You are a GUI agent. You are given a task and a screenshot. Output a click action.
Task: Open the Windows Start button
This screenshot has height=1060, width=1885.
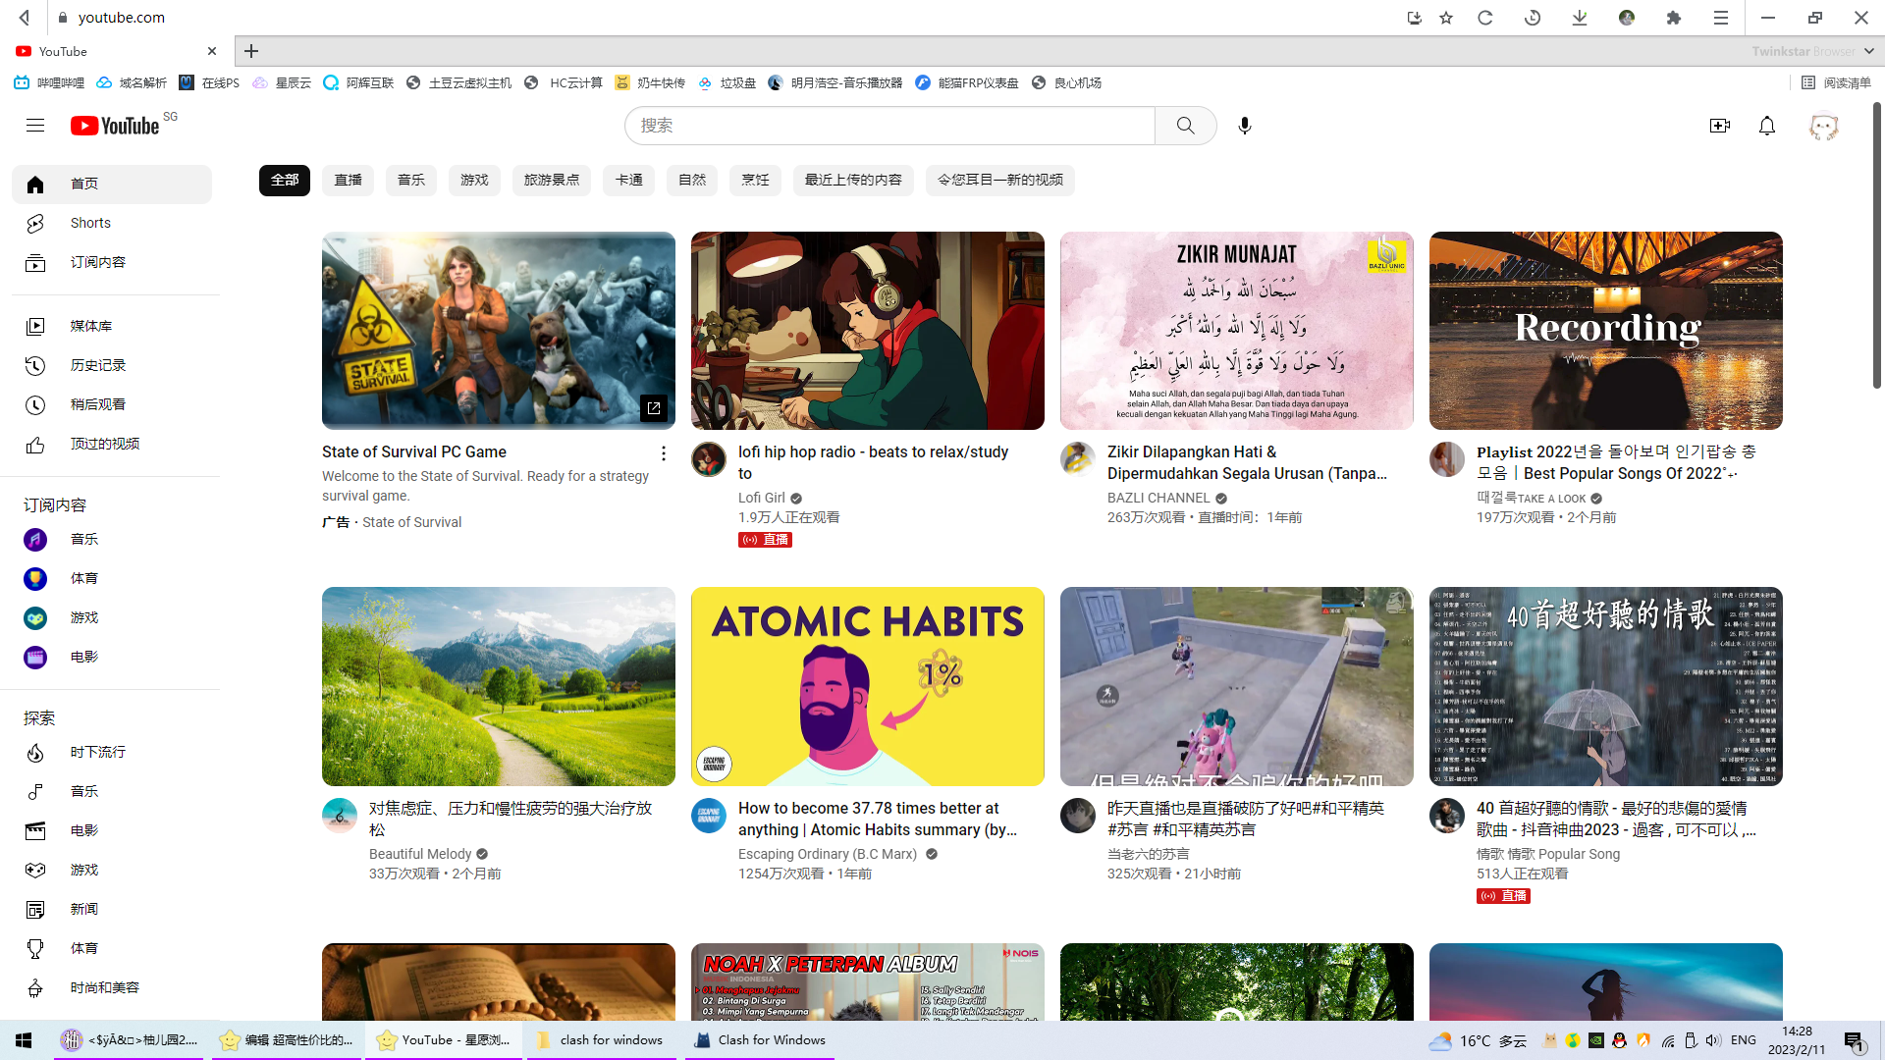pyautogui.click(x=24, y=1040)
